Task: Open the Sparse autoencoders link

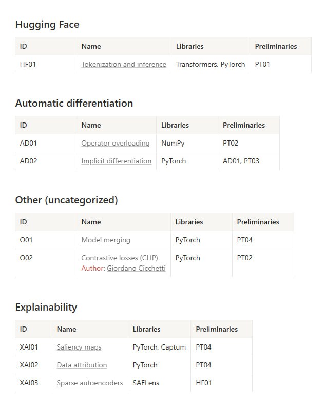Action: pyautogui.click(x=90, y=383)
